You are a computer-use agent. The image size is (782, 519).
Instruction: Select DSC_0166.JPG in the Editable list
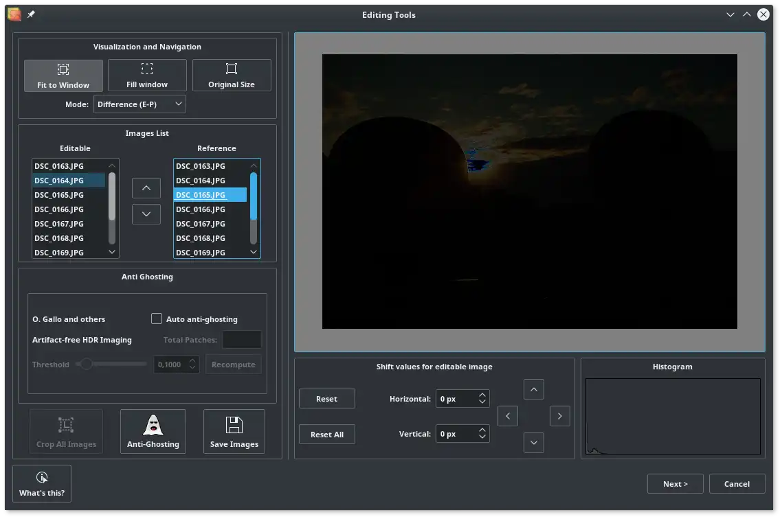pyautogui.click(x=59, y=209)
